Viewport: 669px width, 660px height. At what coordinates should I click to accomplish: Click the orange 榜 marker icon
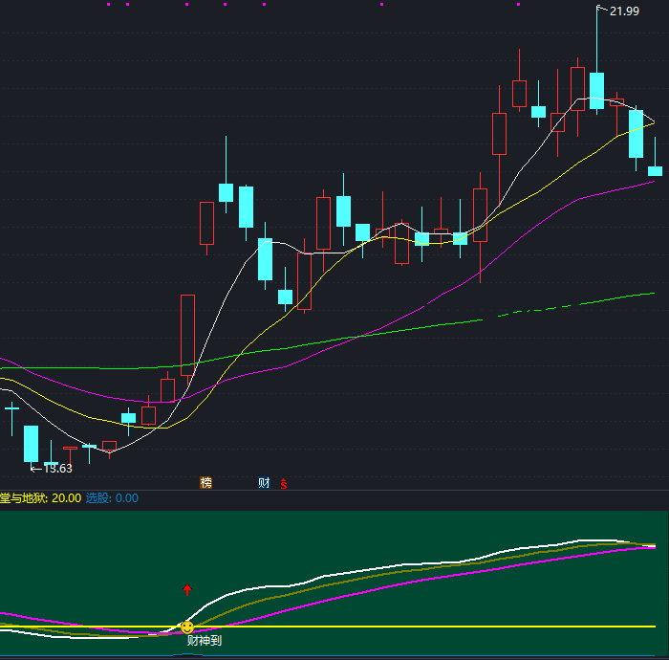tap(205, 483)
